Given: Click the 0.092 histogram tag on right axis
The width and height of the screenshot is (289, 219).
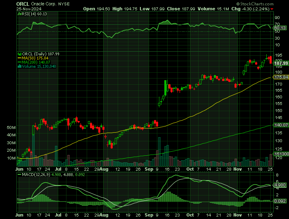Looking at the screenshot, I should tap(280, 201).
